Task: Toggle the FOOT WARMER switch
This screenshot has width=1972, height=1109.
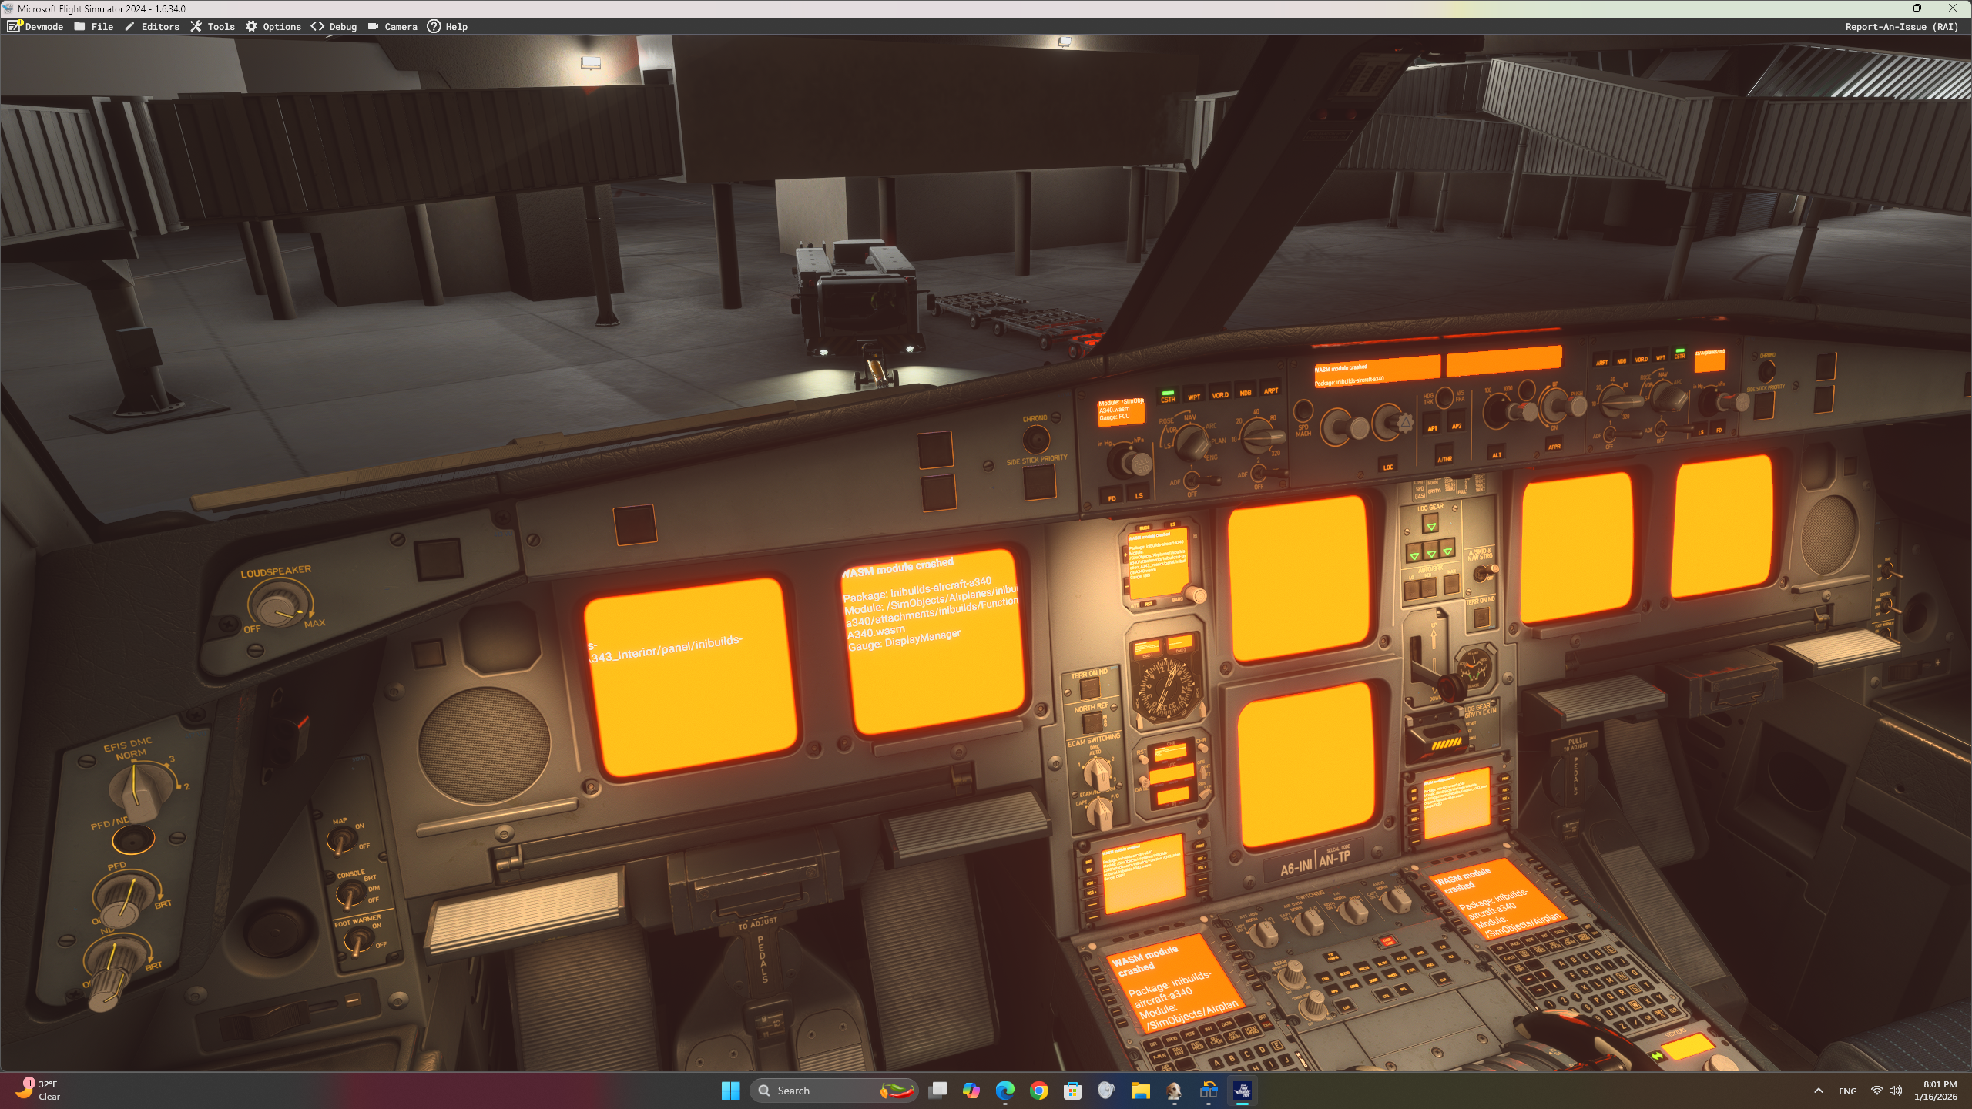Action: click(x=357, y=940)
